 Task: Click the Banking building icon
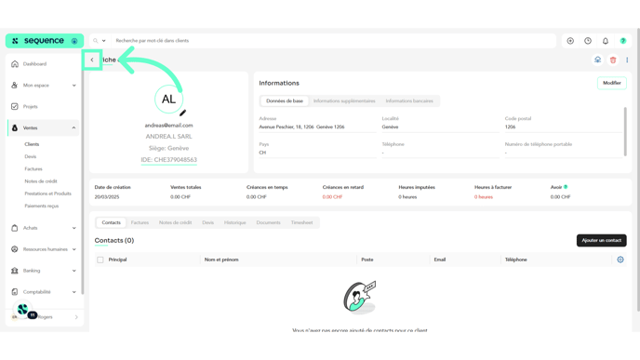pyautogui.click(x=15, y=271)
